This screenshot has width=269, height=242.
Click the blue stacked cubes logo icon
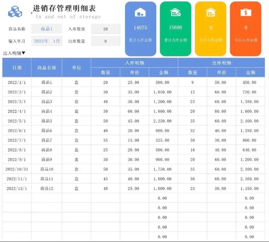pos(15,12)
